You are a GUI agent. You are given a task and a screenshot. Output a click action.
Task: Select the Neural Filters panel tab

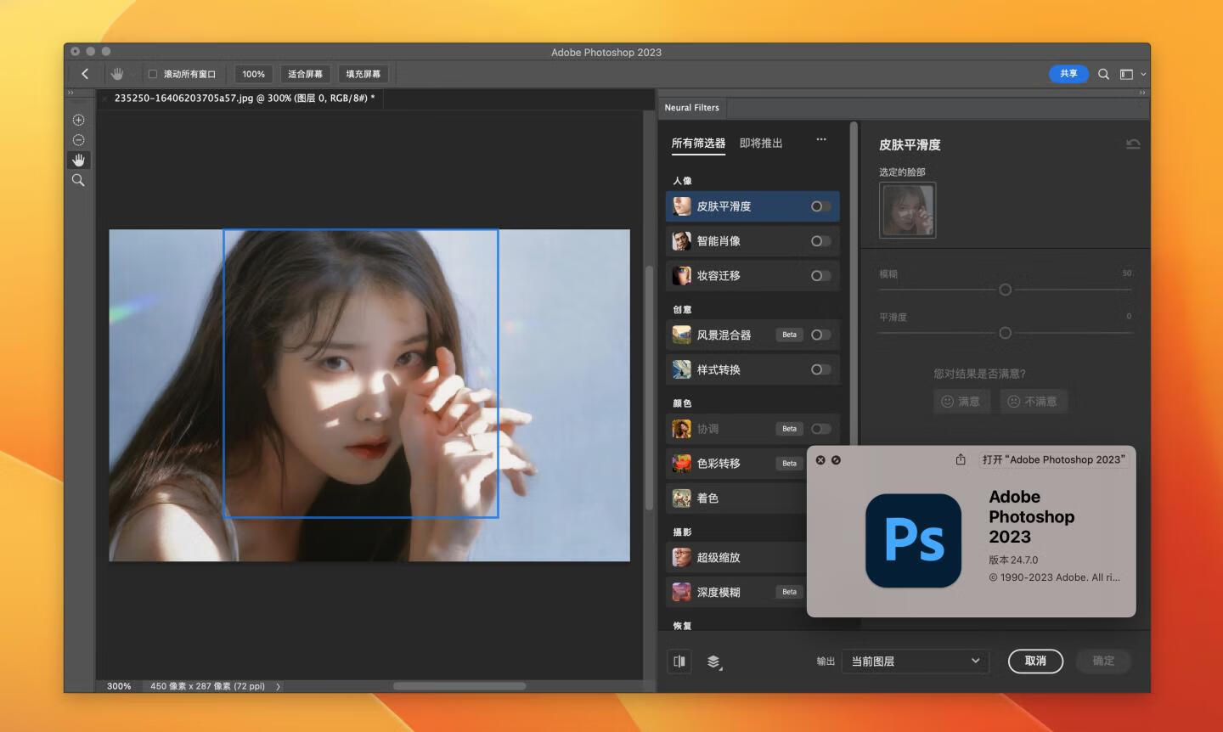click(x=691, y=108)
